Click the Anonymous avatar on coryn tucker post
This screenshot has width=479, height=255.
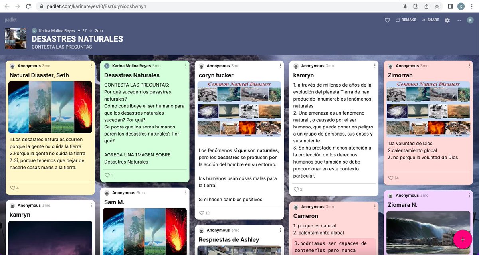[202, 66]
